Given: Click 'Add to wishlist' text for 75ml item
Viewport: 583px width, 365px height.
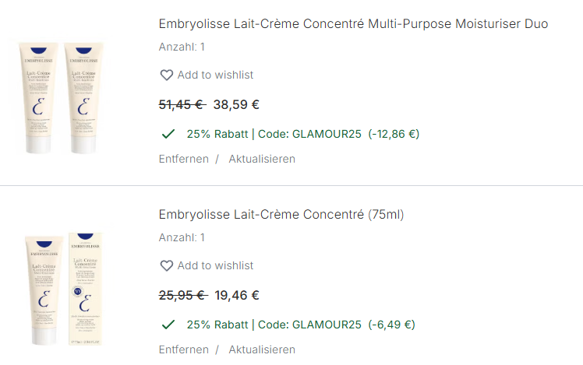Looking at the screenshot, I should coord(215,266).
